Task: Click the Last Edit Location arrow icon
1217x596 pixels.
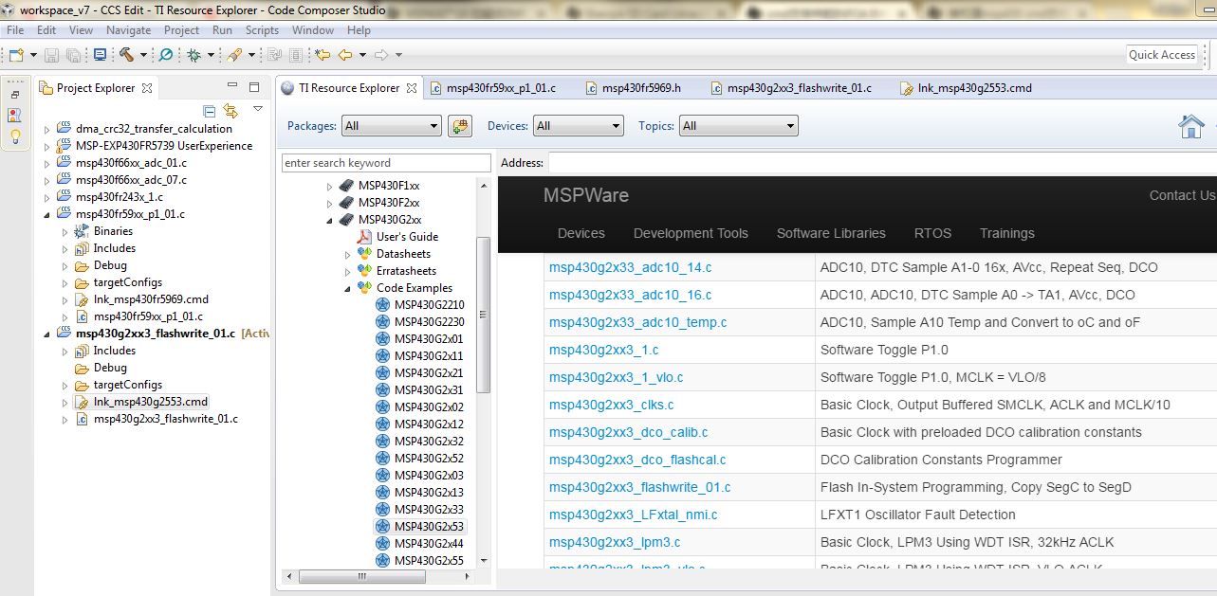Action: tap(323, 55)
